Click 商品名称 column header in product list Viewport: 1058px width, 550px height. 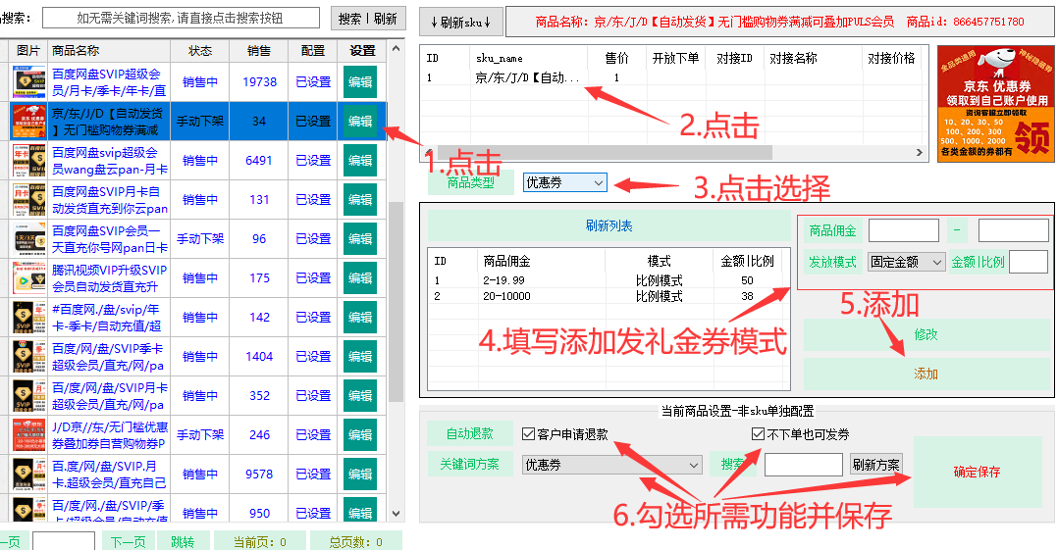coord(76,51)
